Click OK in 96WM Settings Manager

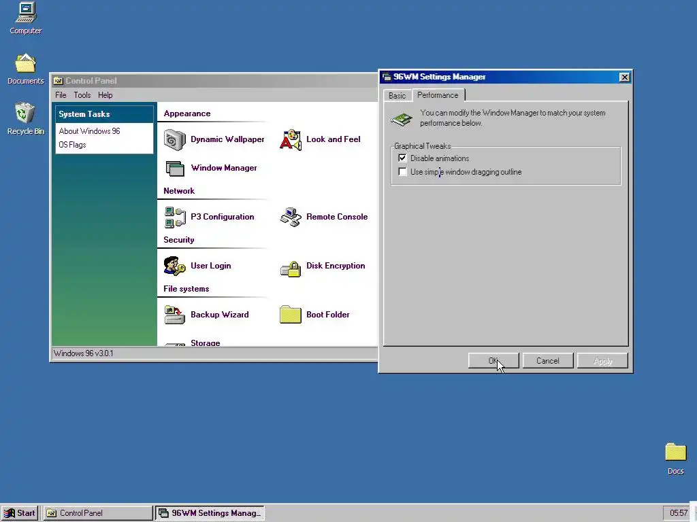pyautogui.click(x=493, y=361)
